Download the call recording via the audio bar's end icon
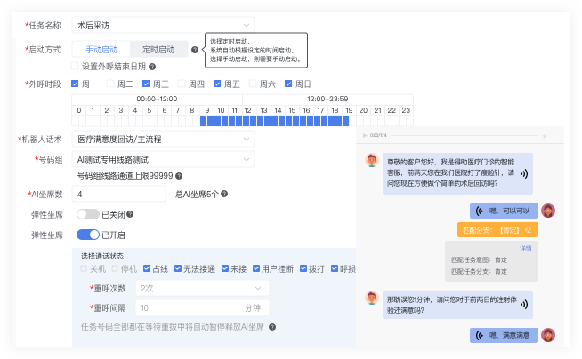This screenshot has width=582, height=359. pos(545,136)
